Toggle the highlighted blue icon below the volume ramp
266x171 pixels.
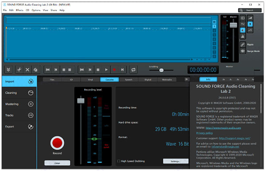point(250,24)
